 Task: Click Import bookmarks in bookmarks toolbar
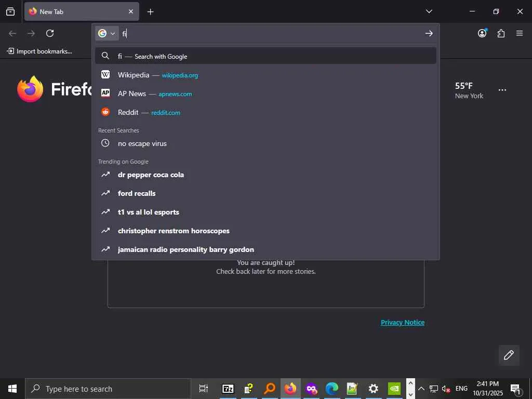(x=39, y=51)
